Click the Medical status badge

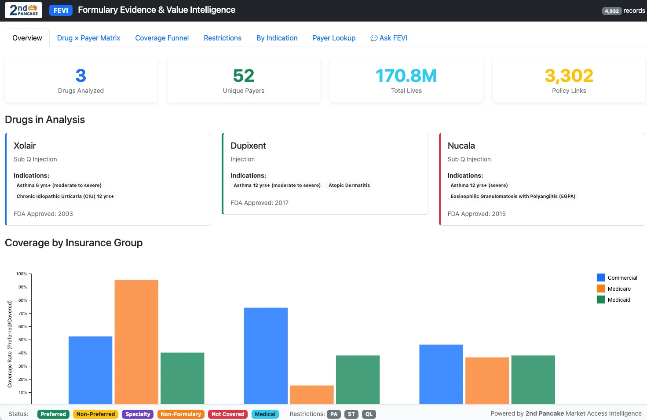pyautogui.click(x=265, y=414)
